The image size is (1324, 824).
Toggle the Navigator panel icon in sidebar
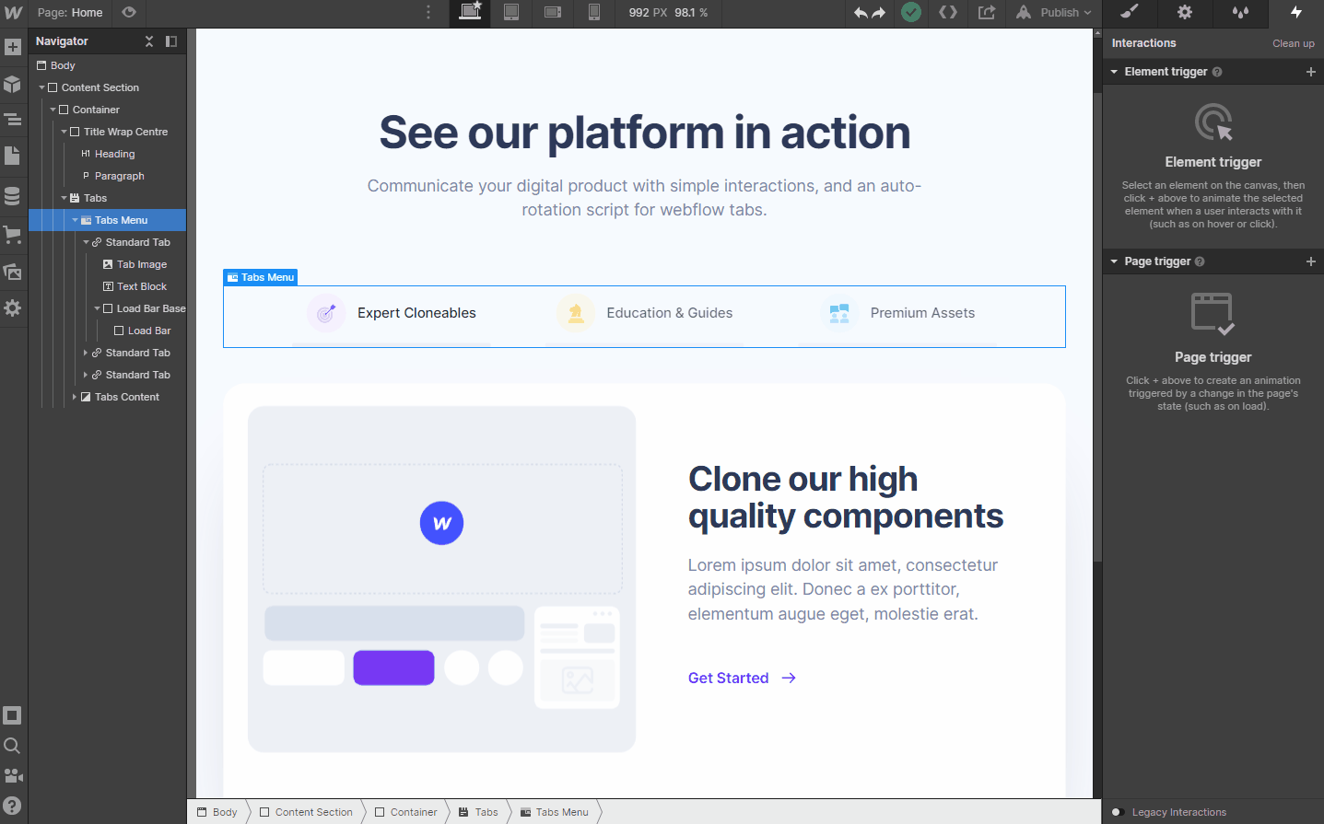(13, 120)
